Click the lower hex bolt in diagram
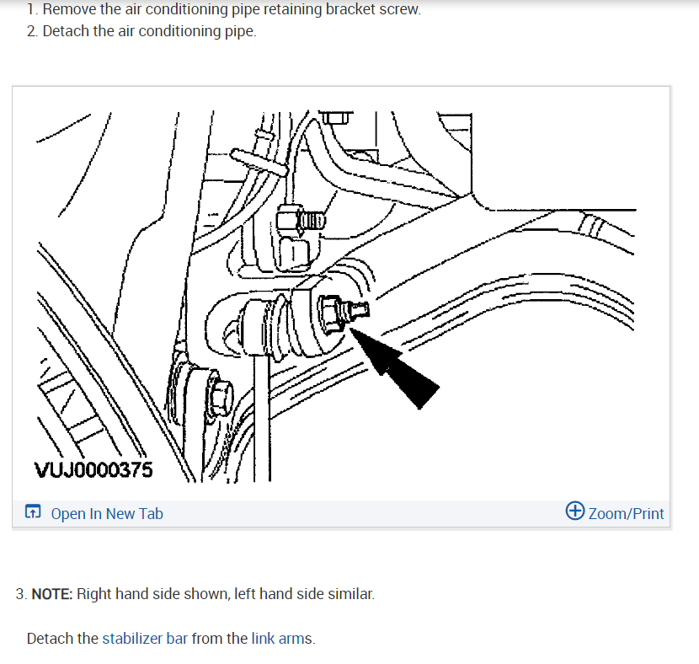The width and height of the screenshot is (699, 664). [220, 393]
